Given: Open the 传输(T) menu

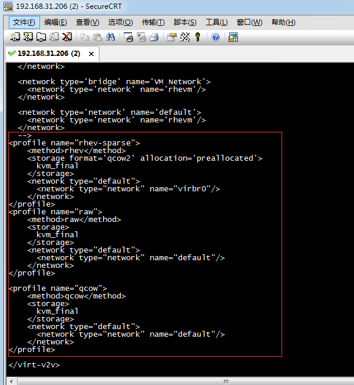Looking at the screenshot, I should tap(153, 22).
